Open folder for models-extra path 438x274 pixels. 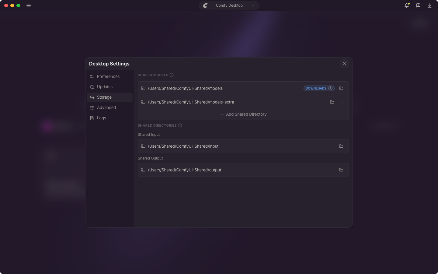tap(332, 102)
